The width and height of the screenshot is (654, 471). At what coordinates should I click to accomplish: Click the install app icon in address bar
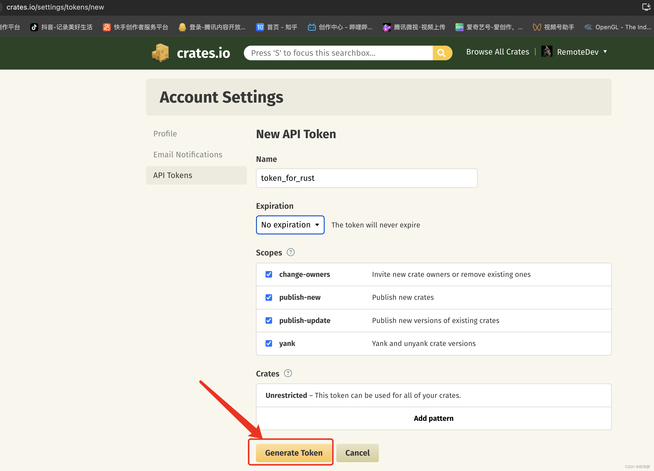tap(646, 7)
